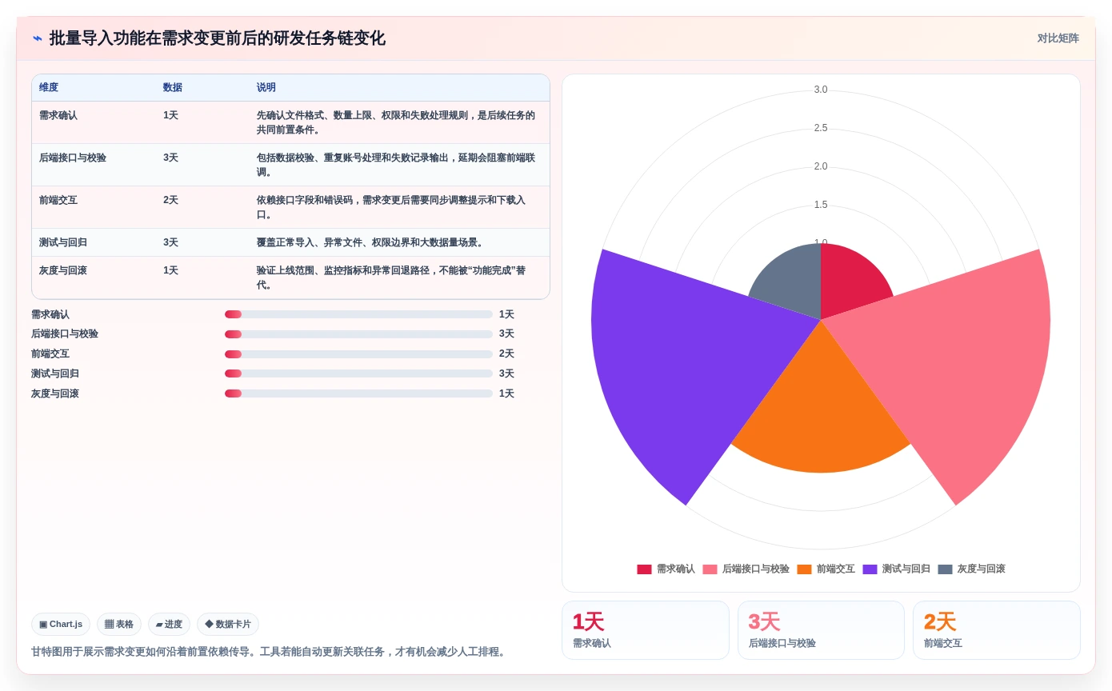This screenshot has width=1112, height=691.
Task: Click the 2天 value in 前端交互 table row
Action: (171, 200)
